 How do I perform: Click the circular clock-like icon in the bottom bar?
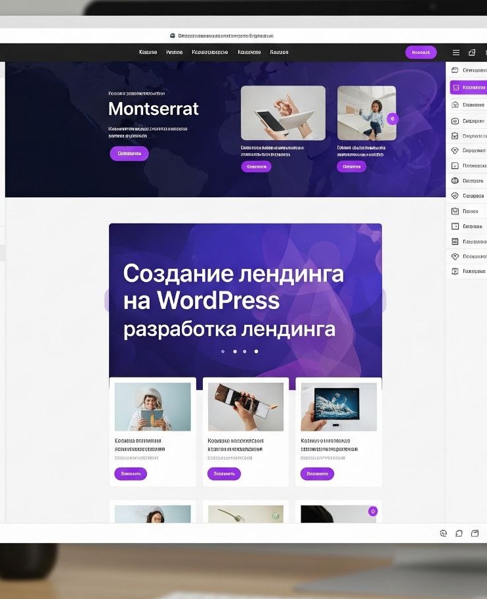coord(443,533)
